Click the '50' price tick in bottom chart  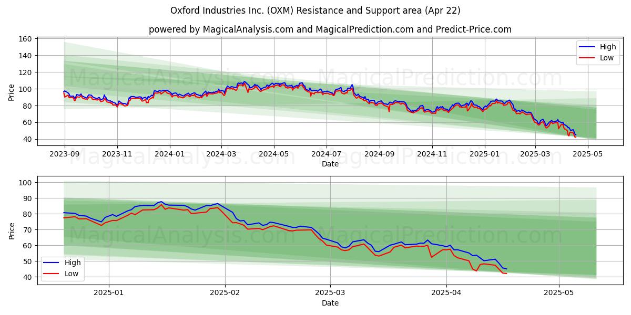click(x=28, y=261)
